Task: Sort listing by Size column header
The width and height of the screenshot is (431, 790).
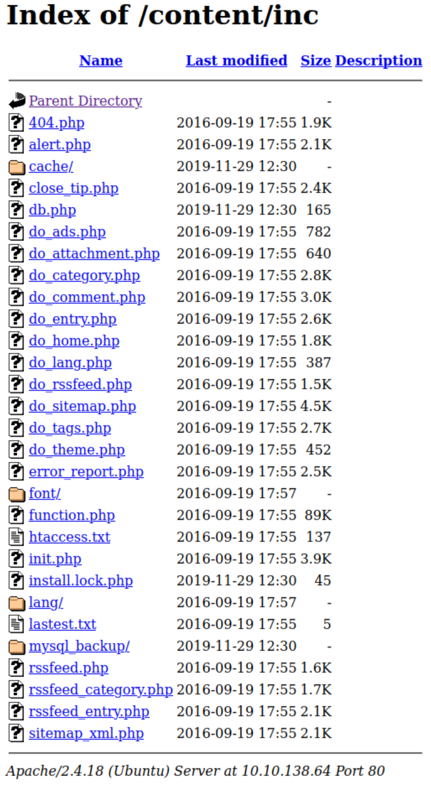Action: click(x=316, y=60)
